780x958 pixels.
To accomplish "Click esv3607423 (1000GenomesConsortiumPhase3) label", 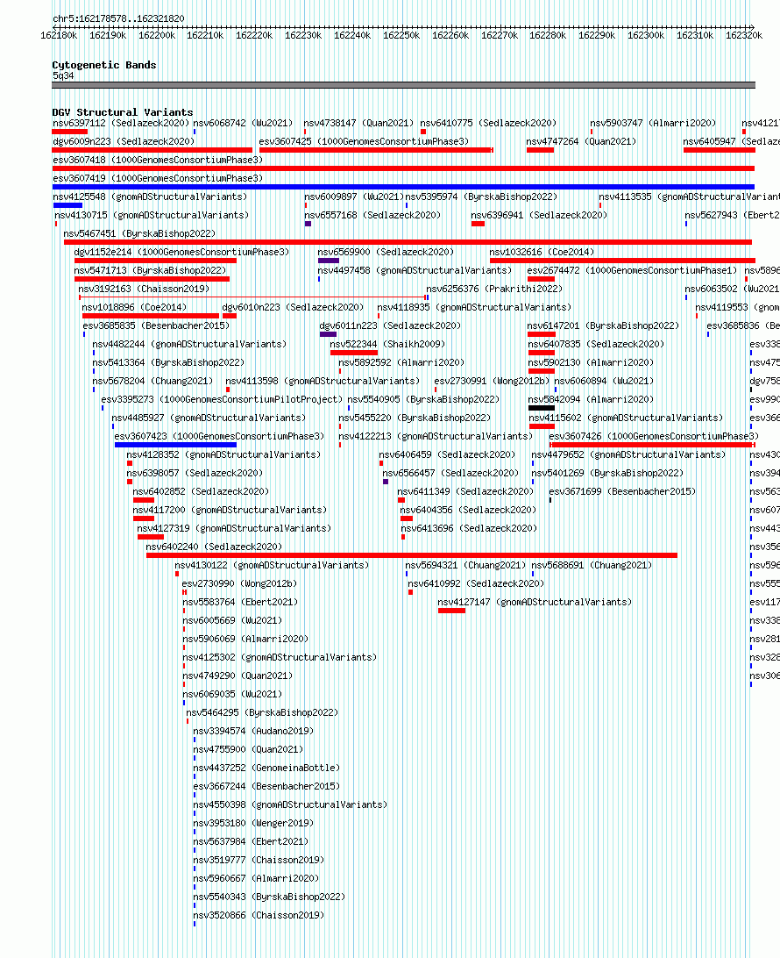I will click(x=219, y=436).
